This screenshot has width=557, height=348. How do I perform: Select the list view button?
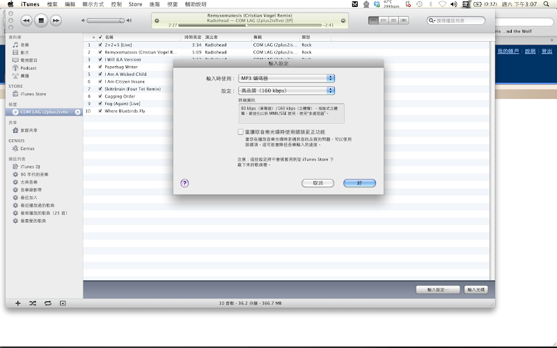point(373,21)
